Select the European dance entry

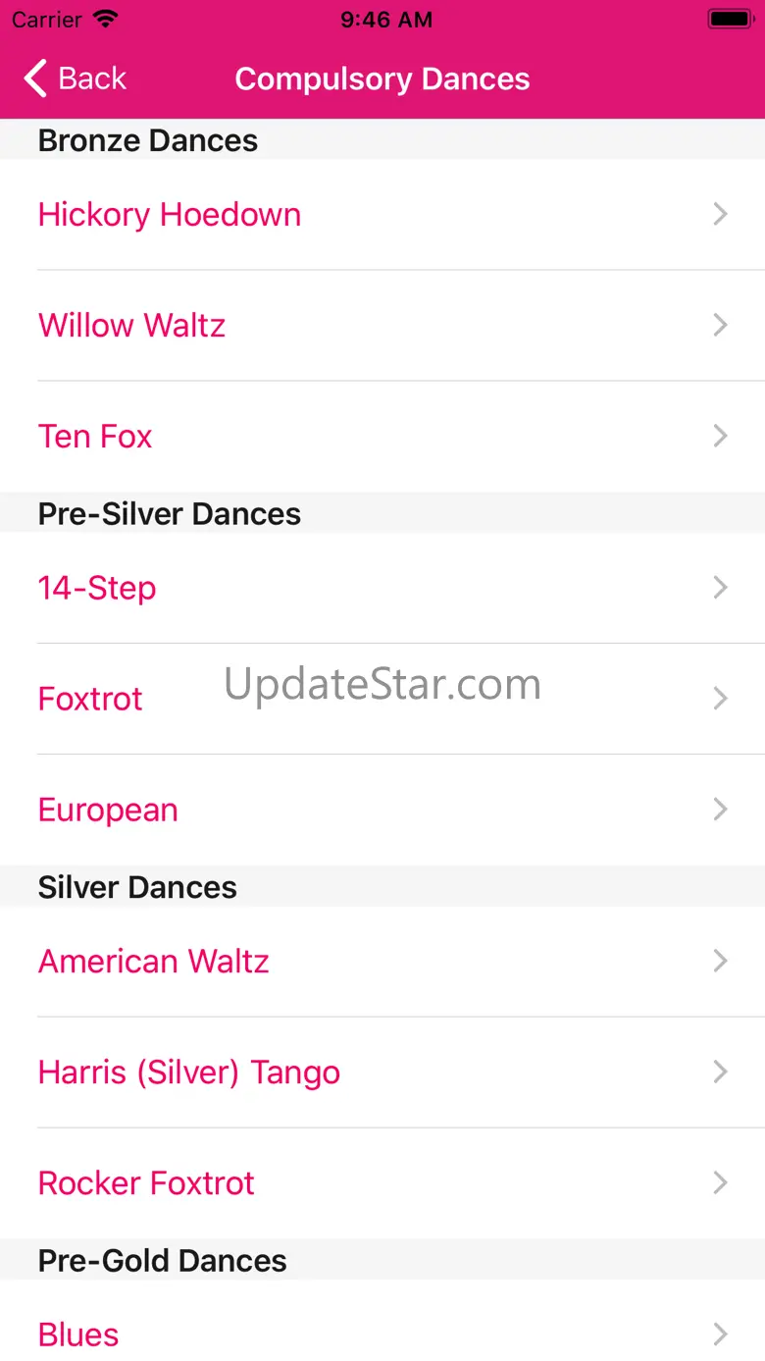(x=382, y=810)
